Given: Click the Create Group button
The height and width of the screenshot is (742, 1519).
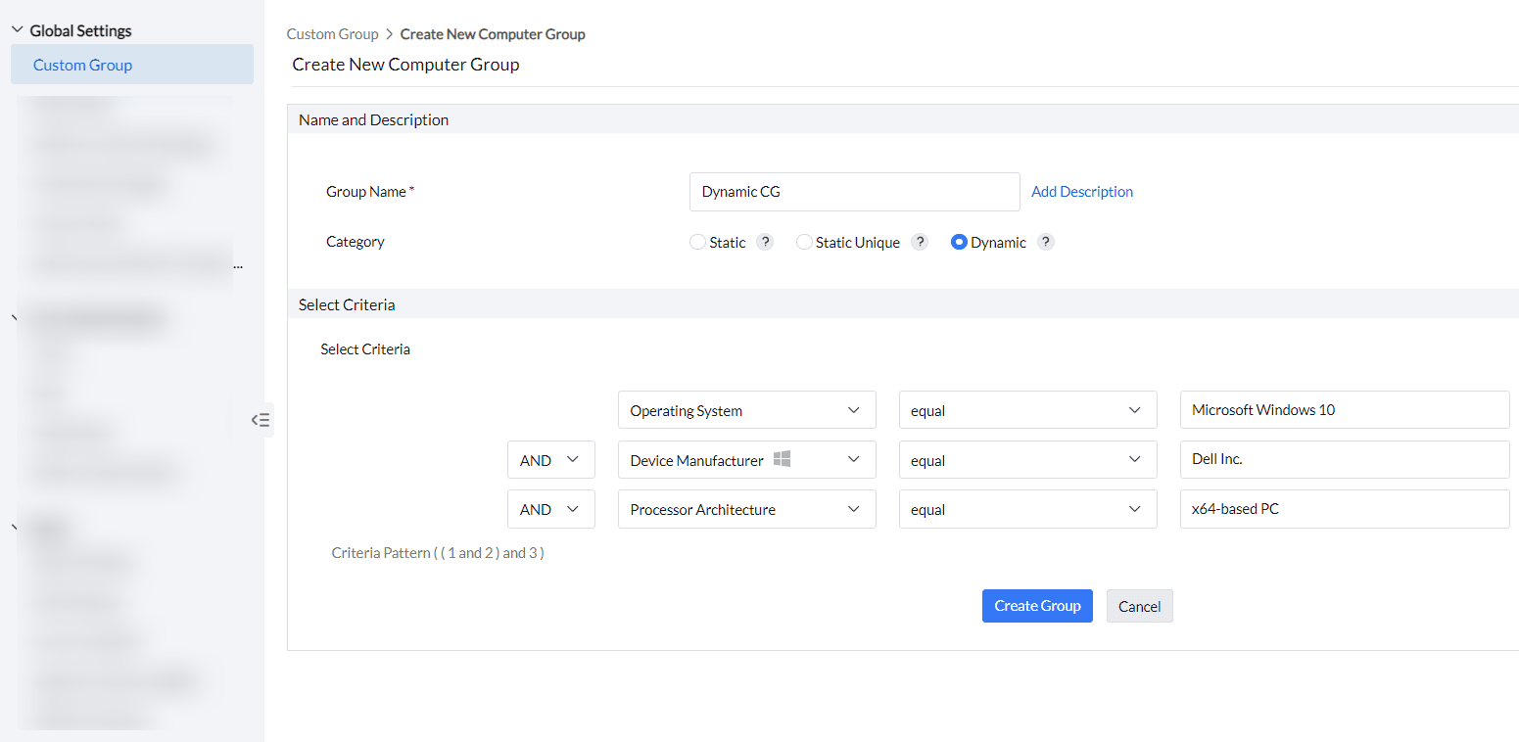Looking at the screenshot, I should pyautogui.click(x=1036, y=606).
